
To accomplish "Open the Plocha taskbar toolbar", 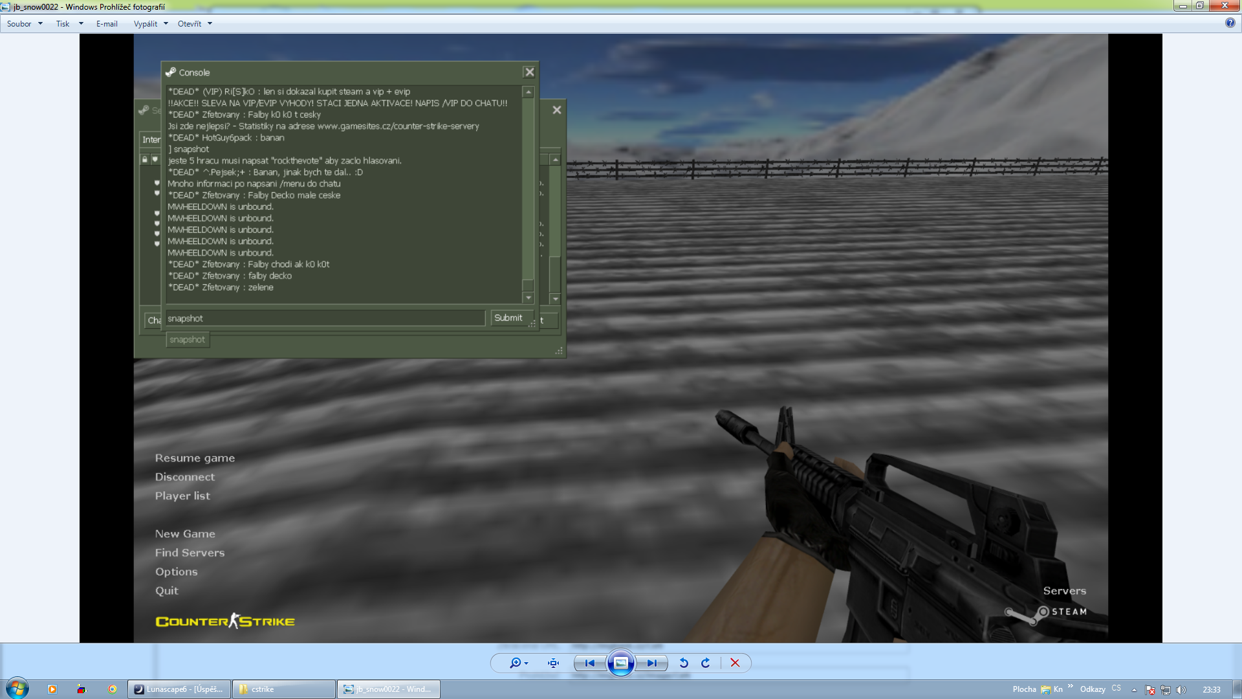I will (x=1024, y=689).
